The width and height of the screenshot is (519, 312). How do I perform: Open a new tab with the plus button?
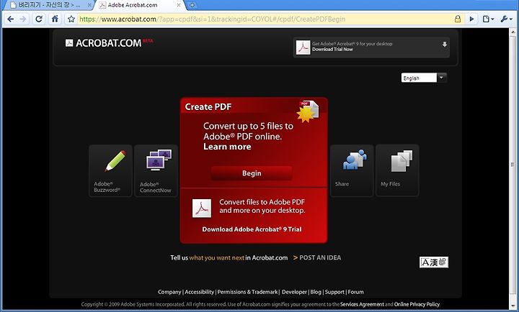pyautogui.click(x=192, y=5)
